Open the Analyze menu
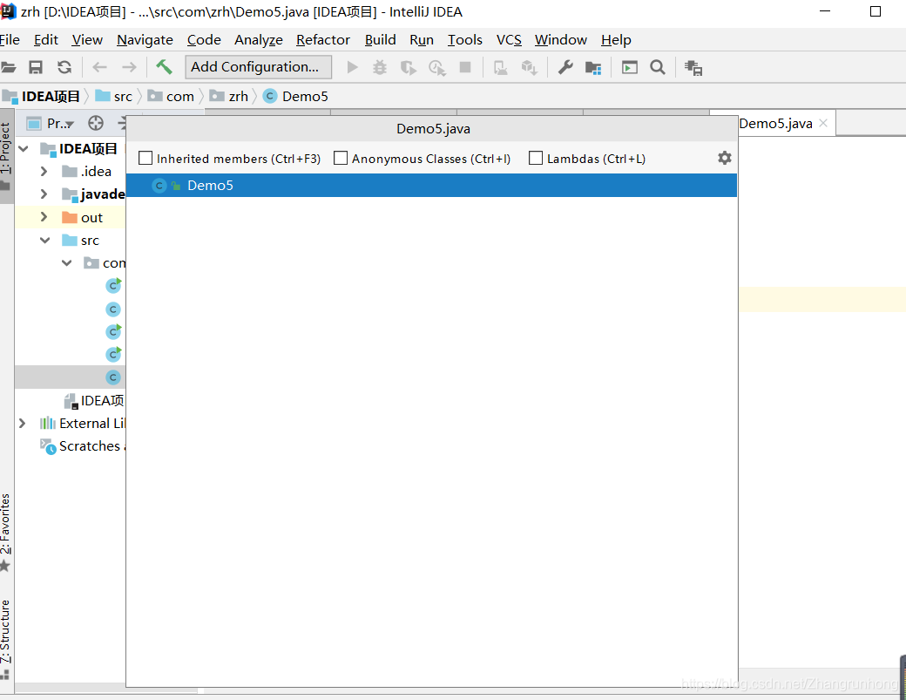 (258, 40)
